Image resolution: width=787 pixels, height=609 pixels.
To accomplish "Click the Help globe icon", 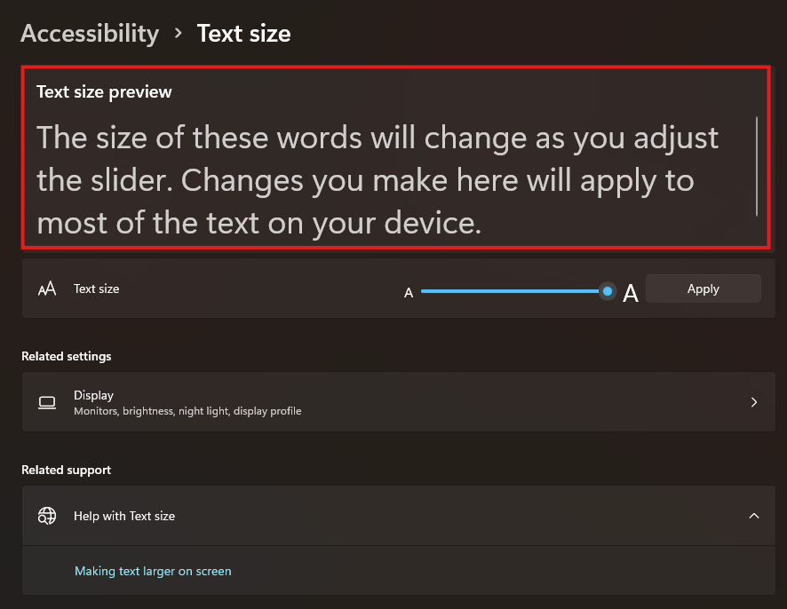I will click(47, 516).
